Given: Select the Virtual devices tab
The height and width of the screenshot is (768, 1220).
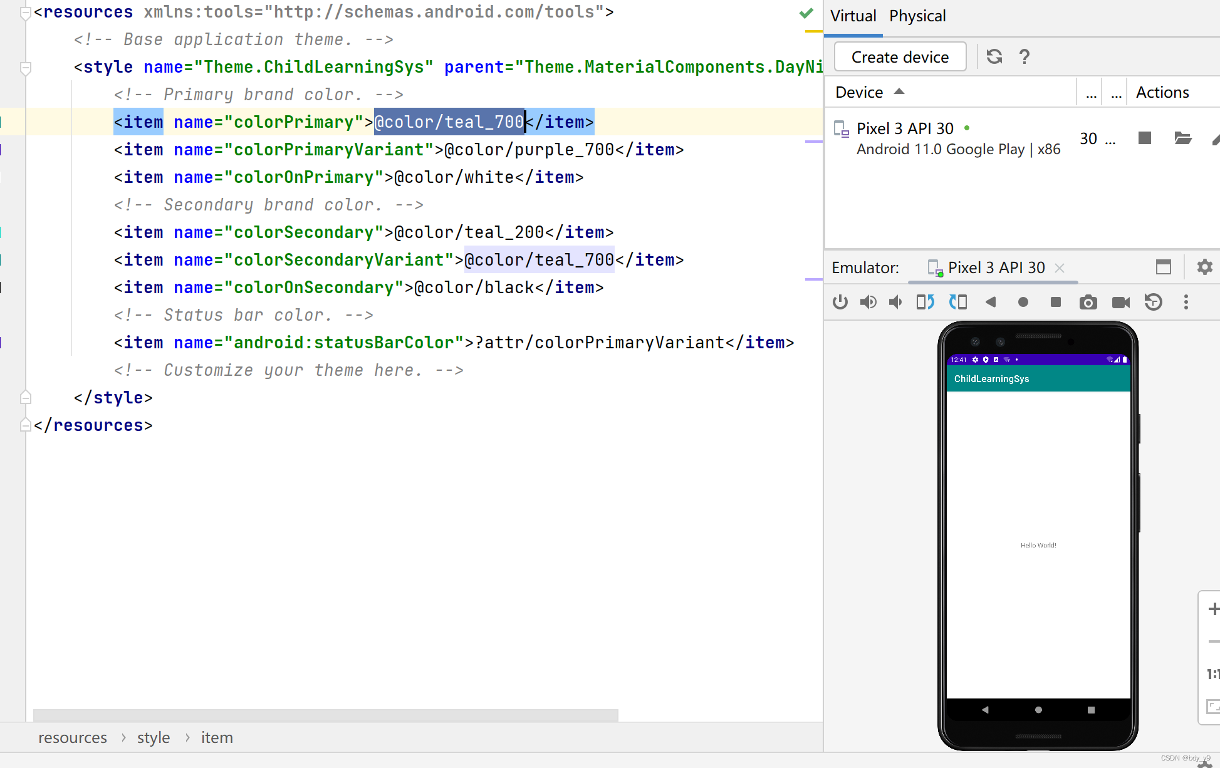Looking at the screenshot, I should point(853,16).
